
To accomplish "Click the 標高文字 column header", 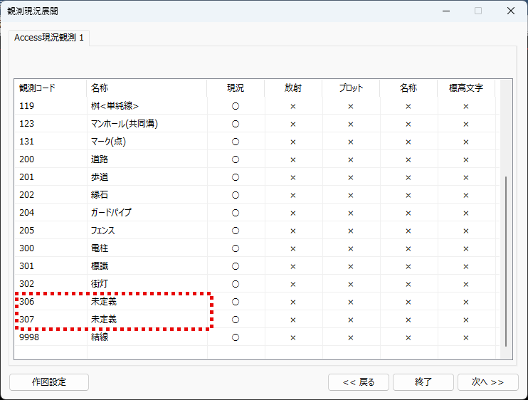I will coord(465,88).
